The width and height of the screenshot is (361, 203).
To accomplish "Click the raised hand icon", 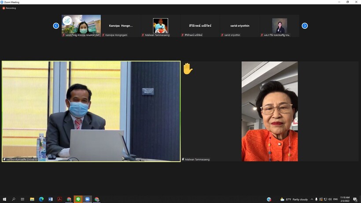I will pos(188,69).
